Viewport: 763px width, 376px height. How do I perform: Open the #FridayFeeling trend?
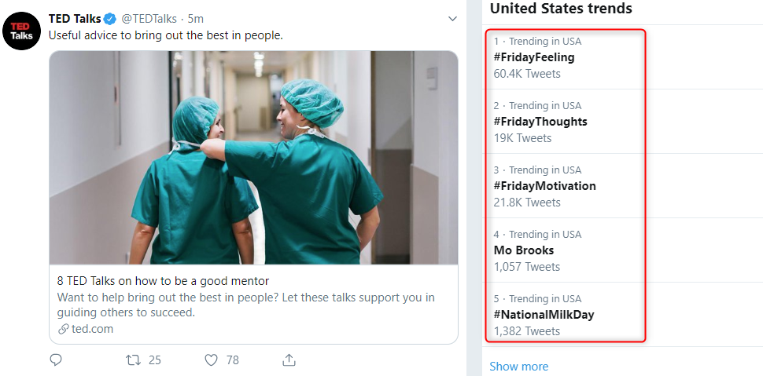534,57
